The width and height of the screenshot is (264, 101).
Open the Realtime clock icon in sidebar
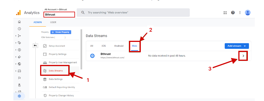pos(19,29)
